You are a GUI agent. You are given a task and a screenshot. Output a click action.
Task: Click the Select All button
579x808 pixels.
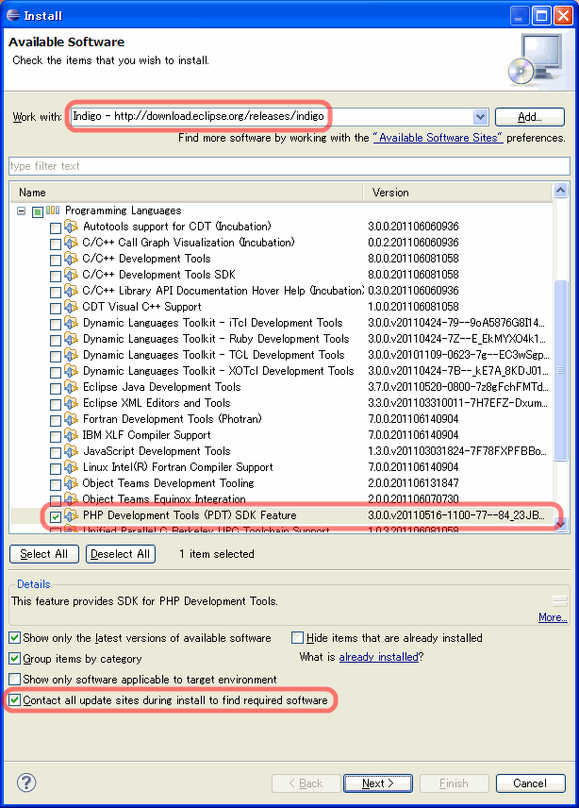pos(44,554)
